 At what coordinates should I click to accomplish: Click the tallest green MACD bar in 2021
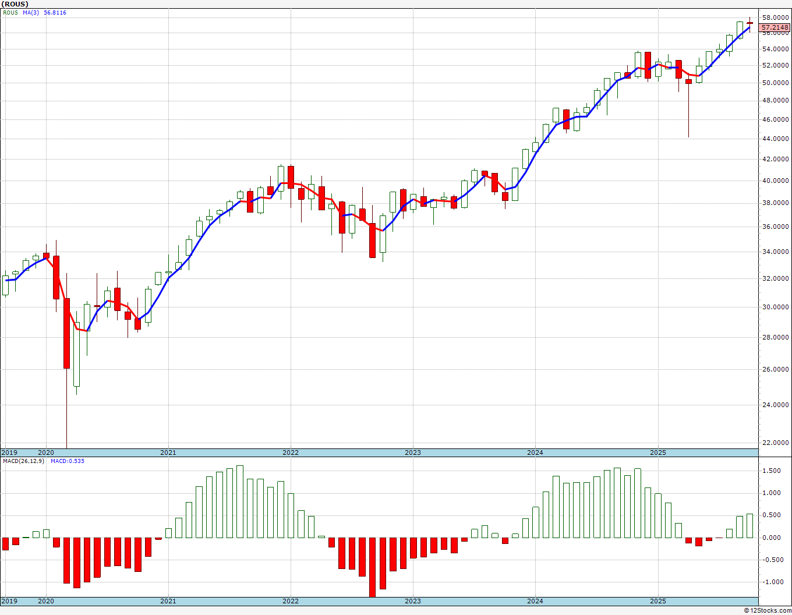[240, 501]
